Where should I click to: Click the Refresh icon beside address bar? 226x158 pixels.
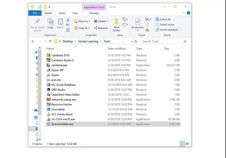pos(136,41)
